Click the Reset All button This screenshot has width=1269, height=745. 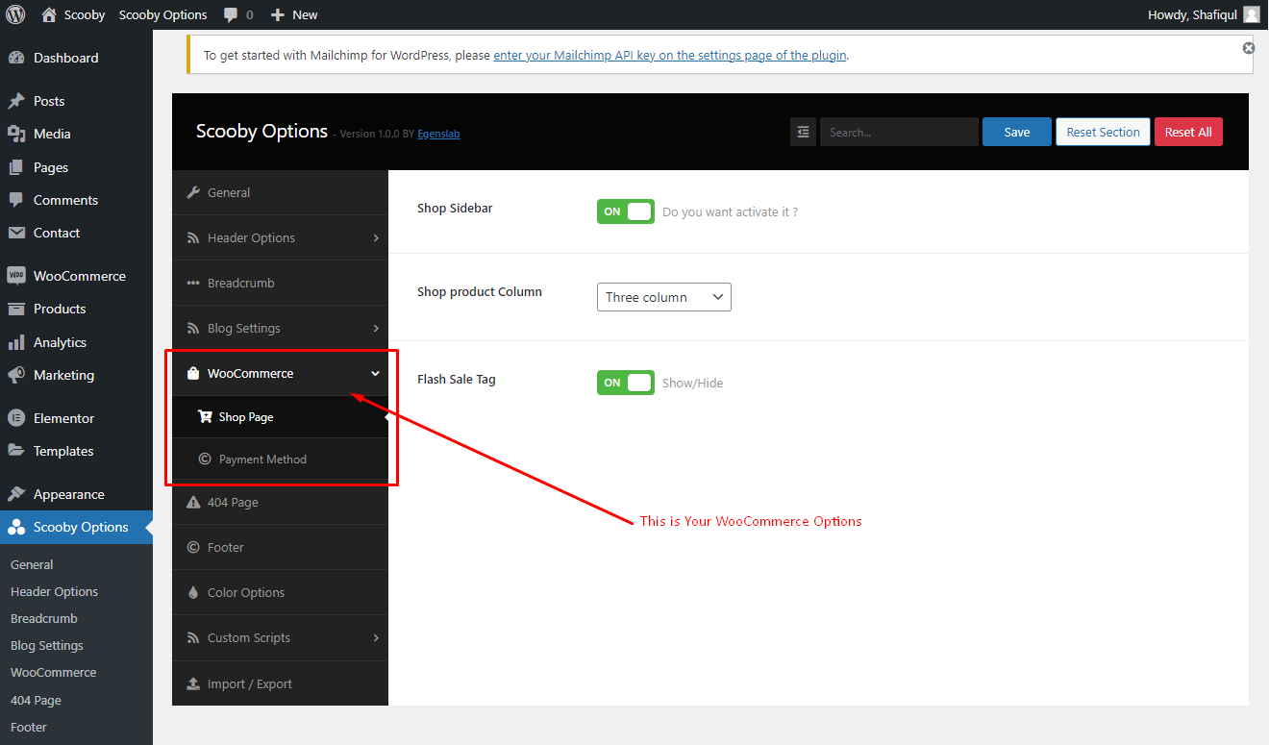pos(1188,132)
